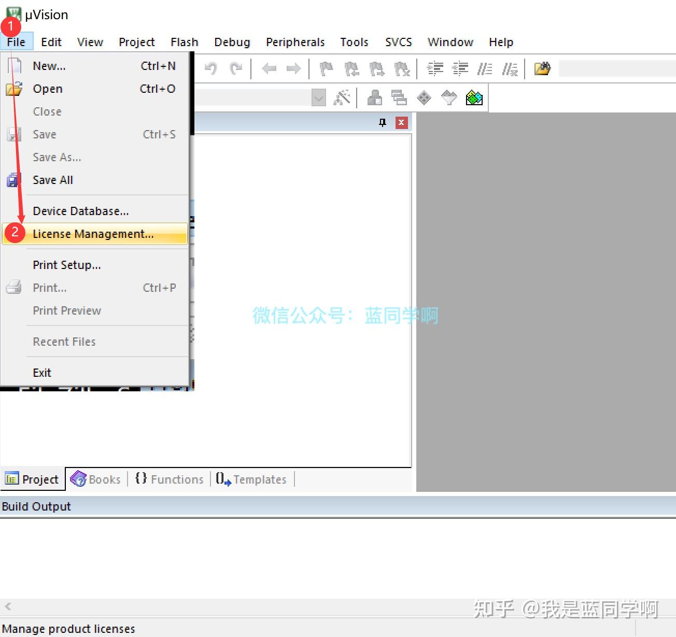Switch to the Templates tab
The width and height of the screenshot is (676, 637).
click(x=251, y=479)
